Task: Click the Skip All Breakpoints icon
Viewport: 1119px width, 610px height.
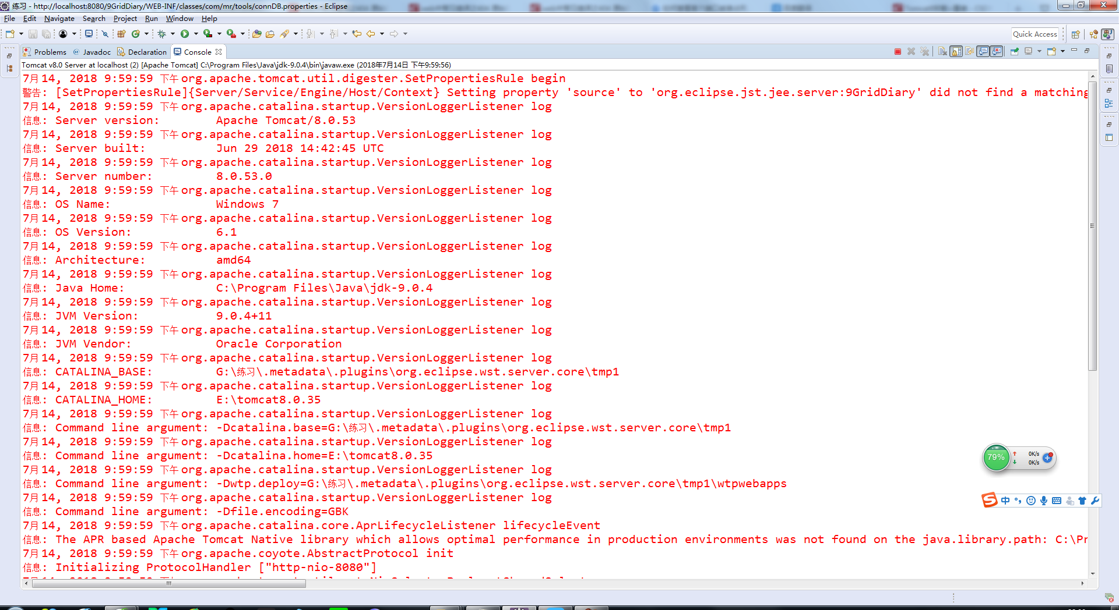Action: click(105, 34)
